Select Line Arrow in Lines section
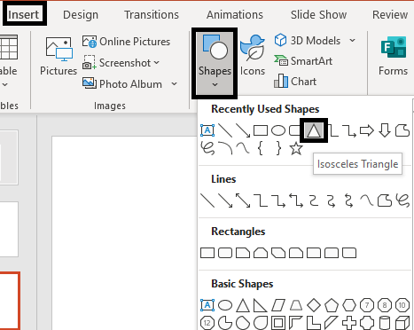 (225, 200)
